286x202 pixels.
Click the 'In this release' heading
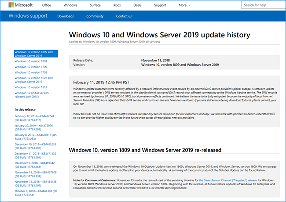[x=25, y=109]
